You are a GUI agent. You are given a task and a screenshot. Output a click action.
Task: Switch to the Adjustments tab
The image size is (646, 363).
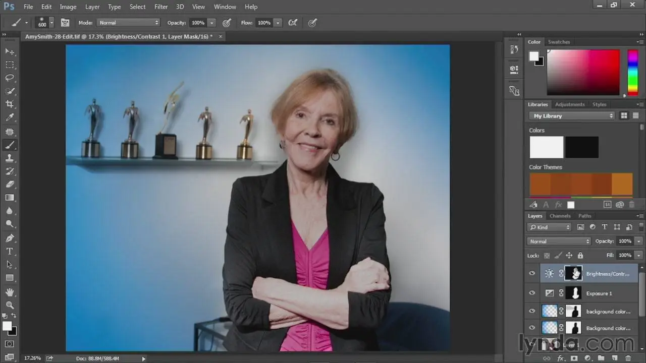pos(570,104)
